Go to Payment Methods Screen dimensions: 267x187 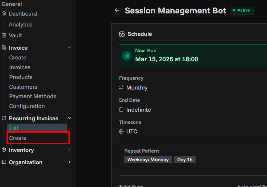coord(33,96)
